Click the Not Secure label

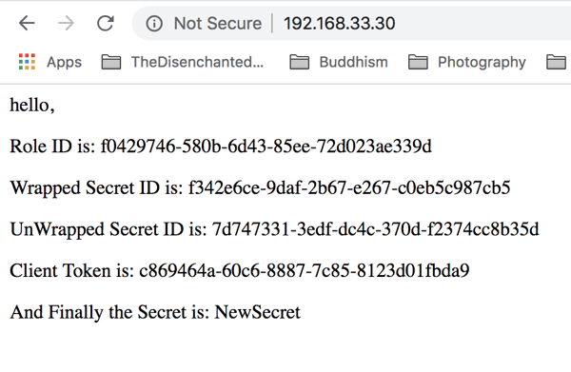click(x=218, y=24)
